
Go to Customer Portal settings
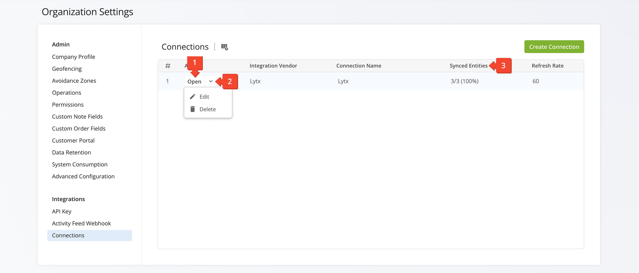[x=73, y=140]
